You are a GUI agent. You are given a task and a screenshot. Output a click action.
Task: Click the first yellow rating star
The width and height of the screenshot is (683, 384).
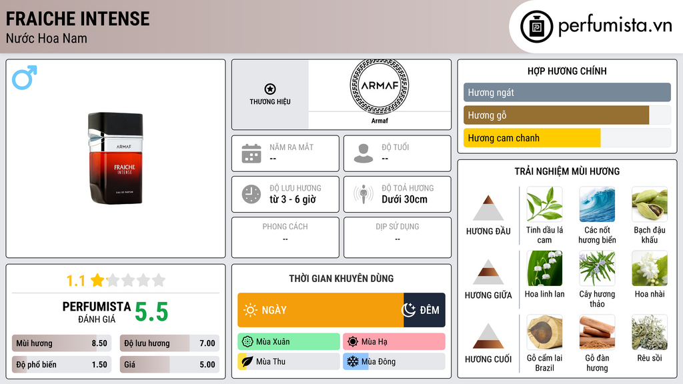point(97,280)
